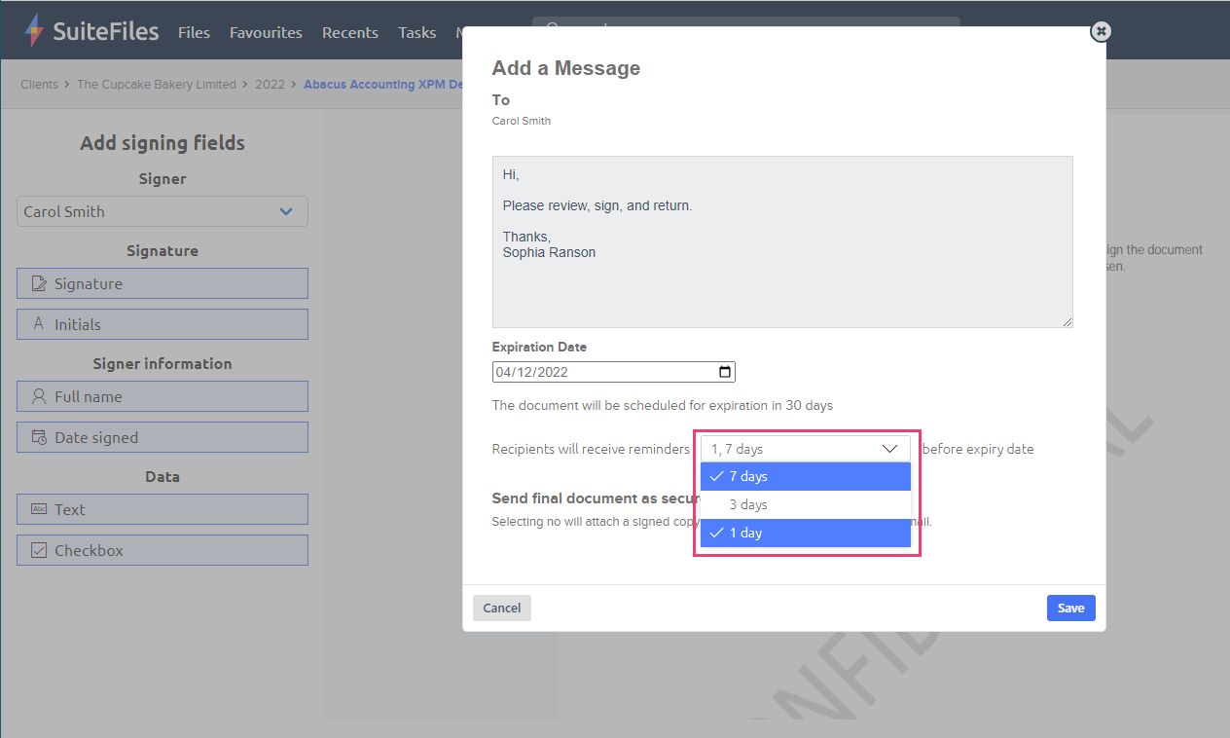The width and height of the screenshot is (1230, 738).
Task: Open the Favourites menu
Action: point(266,33)
